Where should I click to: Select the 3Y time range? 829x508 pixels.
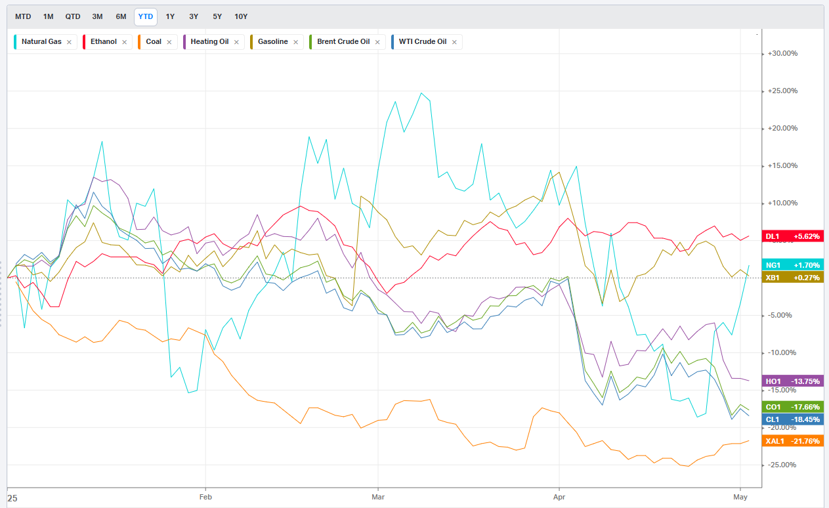coord(194,16)
